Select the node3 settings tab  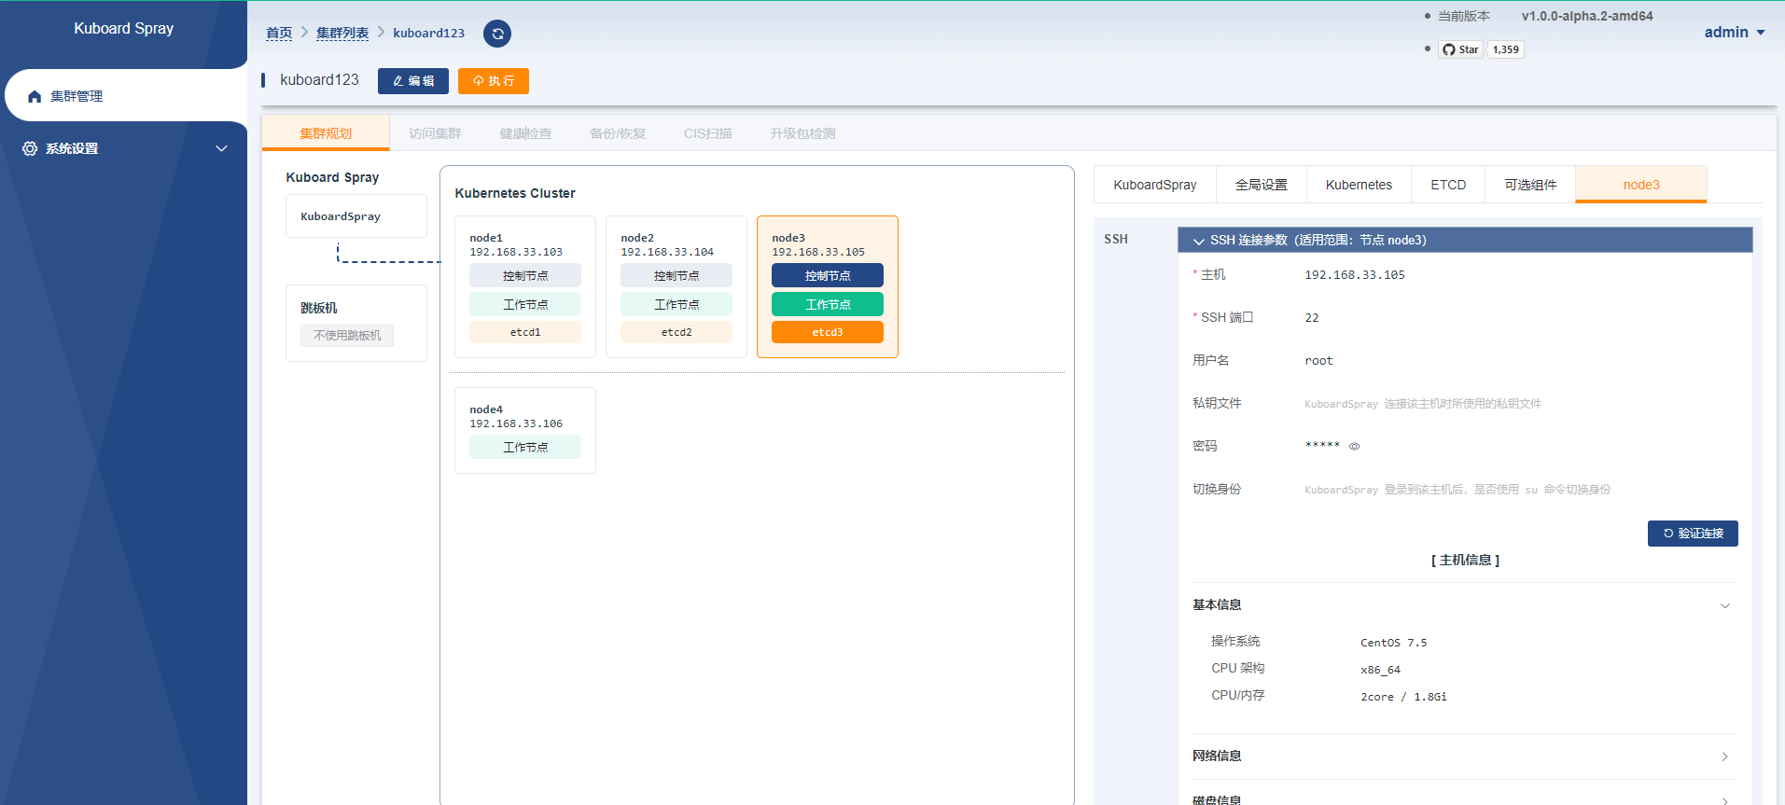coord(1641,185)
